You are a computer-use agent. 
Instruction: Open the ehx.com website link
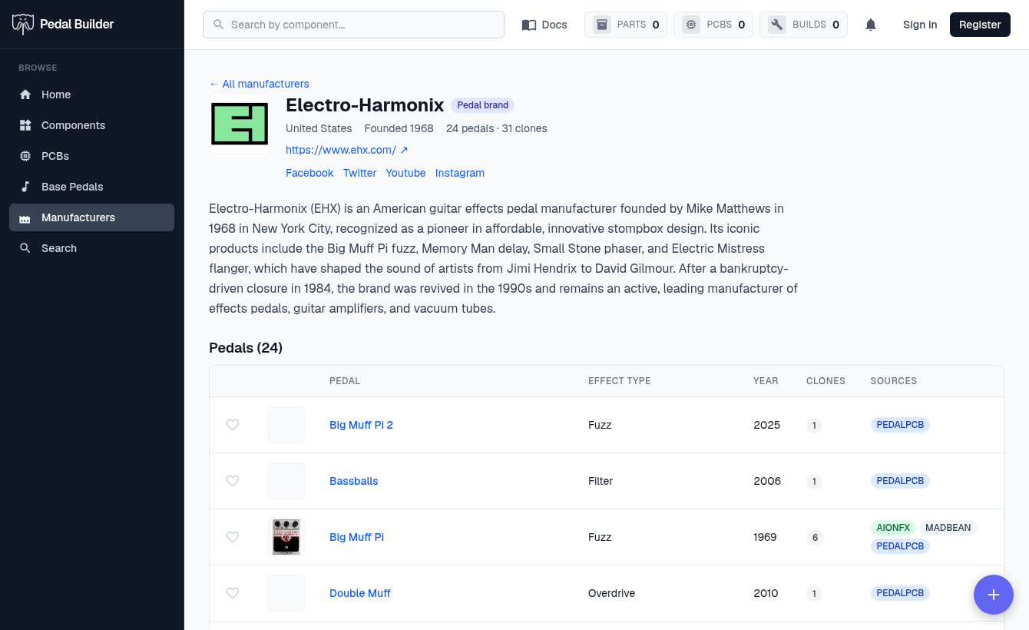(x=347, y=150)
